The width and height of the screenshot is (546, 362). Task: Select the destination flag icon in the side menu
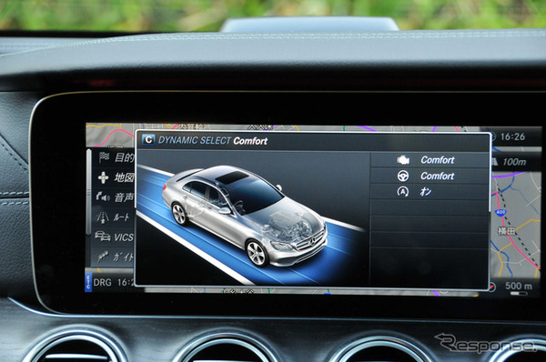click(104, 157)
